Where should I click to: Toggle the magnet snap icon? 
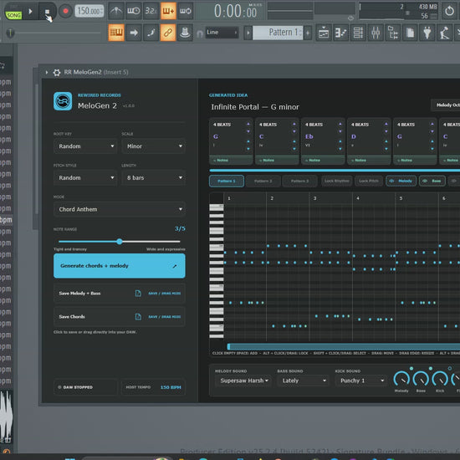click(200, 33)
